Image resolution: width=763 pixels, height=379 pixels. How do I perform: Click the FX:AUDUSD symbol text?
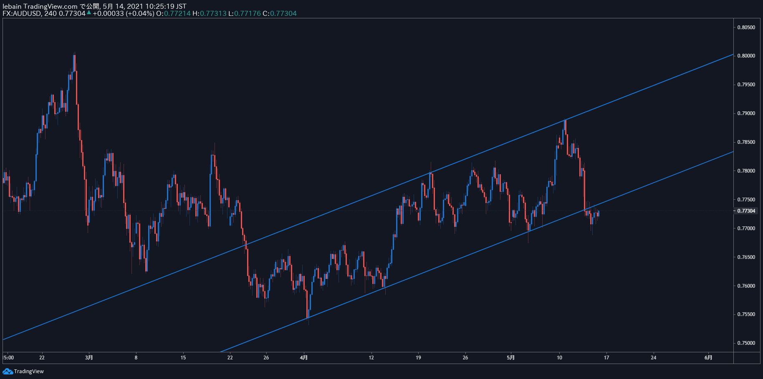pos(22,13)
